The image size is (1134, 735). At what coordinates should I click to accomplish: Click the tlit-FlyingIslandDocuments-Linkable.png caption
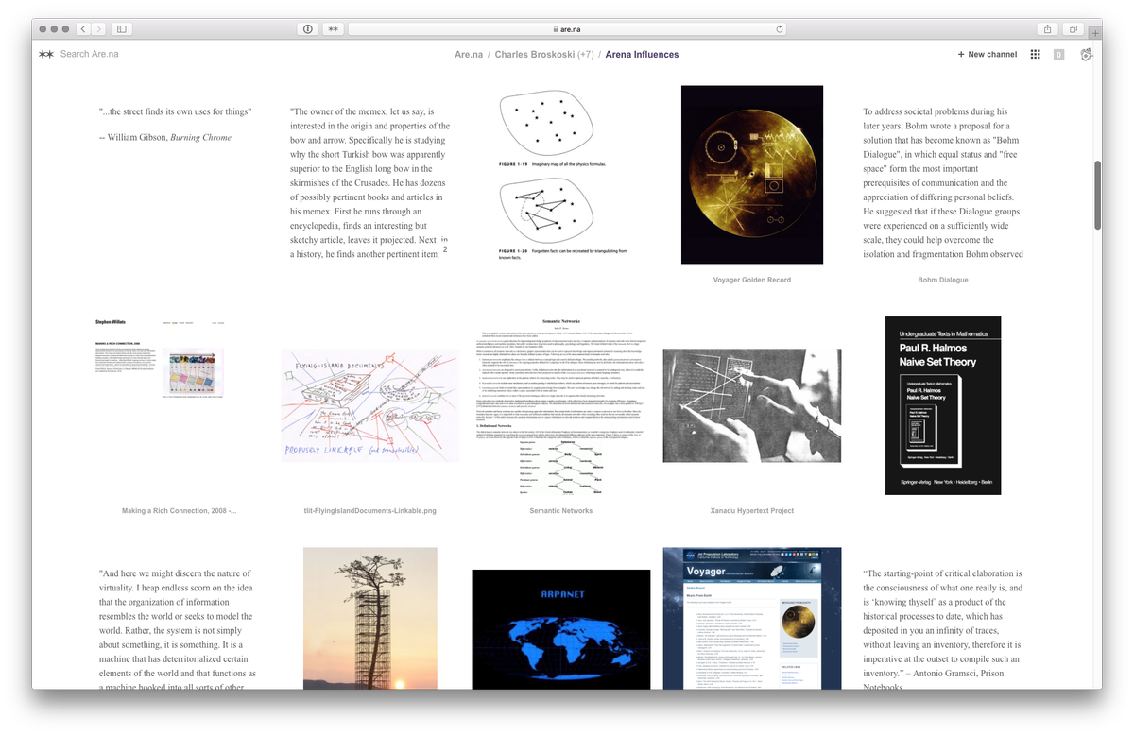click(370, 511)
